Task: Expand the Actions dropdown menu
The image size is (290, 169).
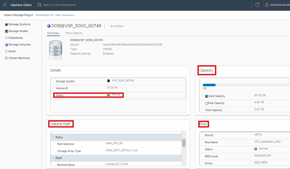Action: (x=118, y=26)
